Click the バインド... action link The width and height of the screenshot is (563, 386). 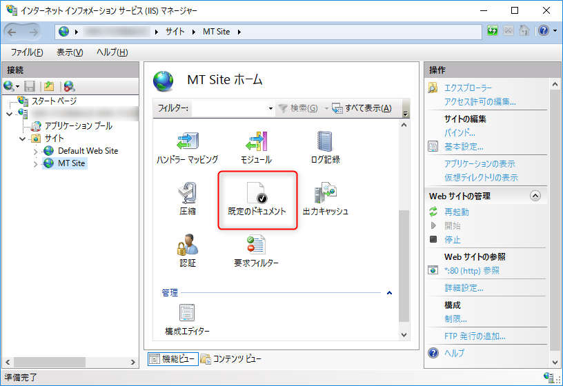[x=460, y=132]
